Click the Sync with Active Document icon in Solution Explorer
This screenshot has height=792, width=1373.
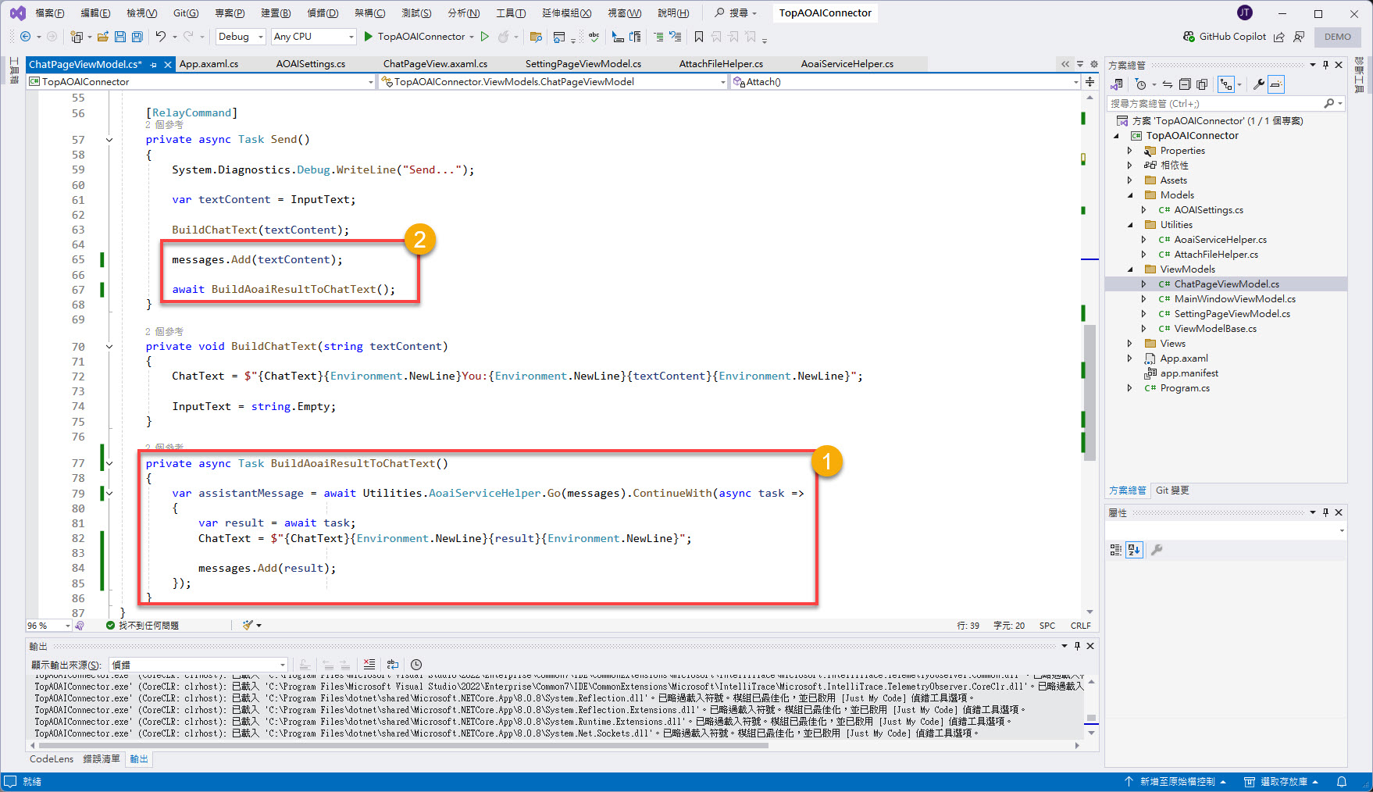click(1168, 84)
